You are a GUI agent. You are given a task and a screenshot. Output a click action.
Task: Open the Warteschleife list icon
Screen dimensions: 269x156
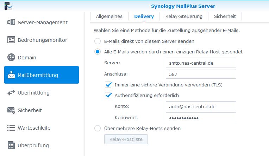tap(11, 128)
